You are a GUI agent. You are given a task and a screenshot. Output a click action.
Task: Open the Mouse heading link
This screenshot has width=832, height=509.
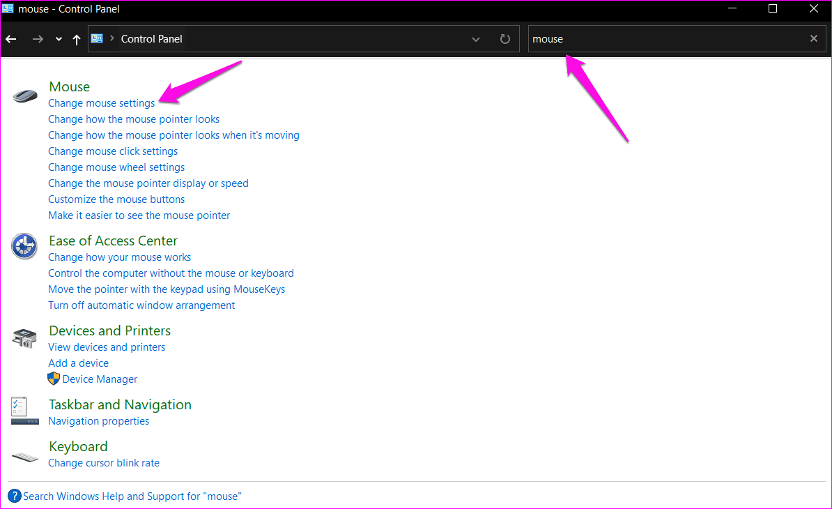click(70, 86)
